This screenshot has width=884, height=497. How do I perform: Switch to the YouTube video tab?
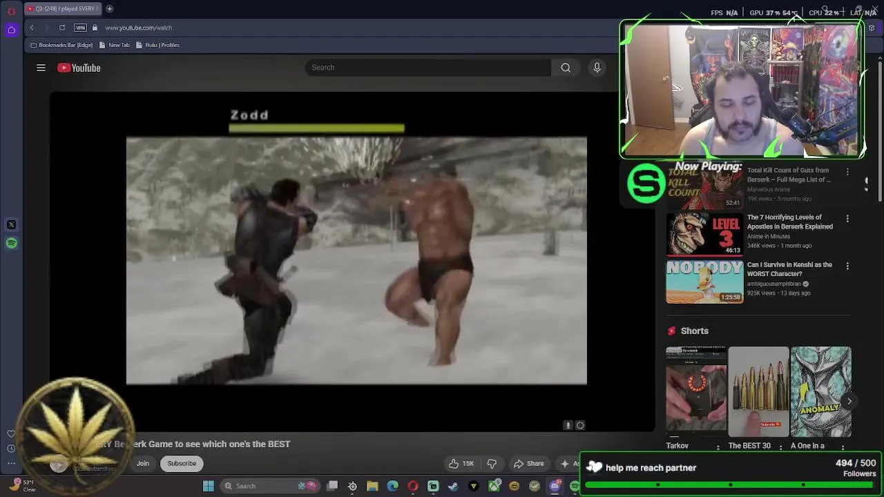click(62, 9)
